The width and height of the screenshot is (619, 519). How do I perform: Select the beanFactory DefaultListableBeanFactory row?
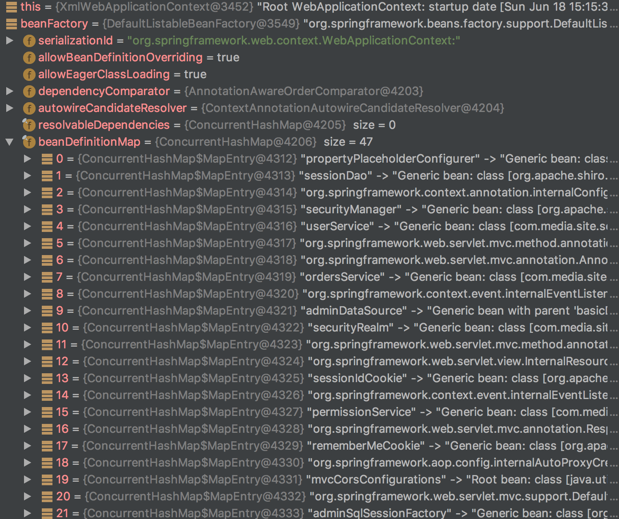pos(309,24)
